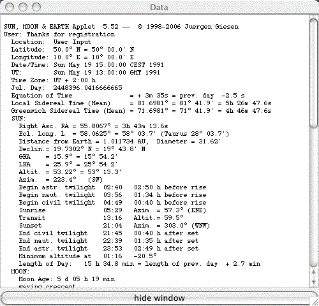Click the Date/Time CEST 1991 line
This screenshot has width=319, height=306.
87,65
